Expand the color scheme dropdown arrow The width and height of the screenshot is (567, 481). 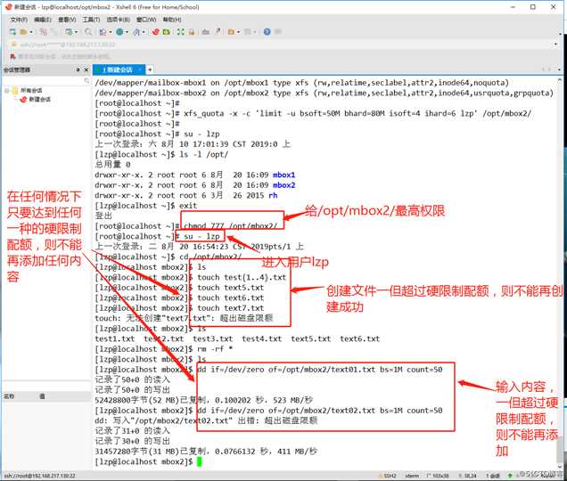tap(111, 32)
